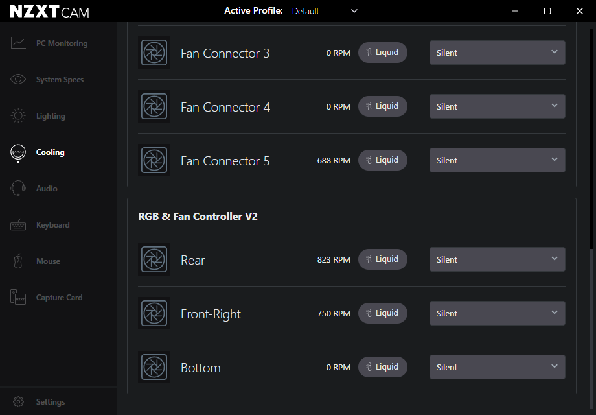
Task: Open the Audio headset icon
Action: click(x=18, y=189)
